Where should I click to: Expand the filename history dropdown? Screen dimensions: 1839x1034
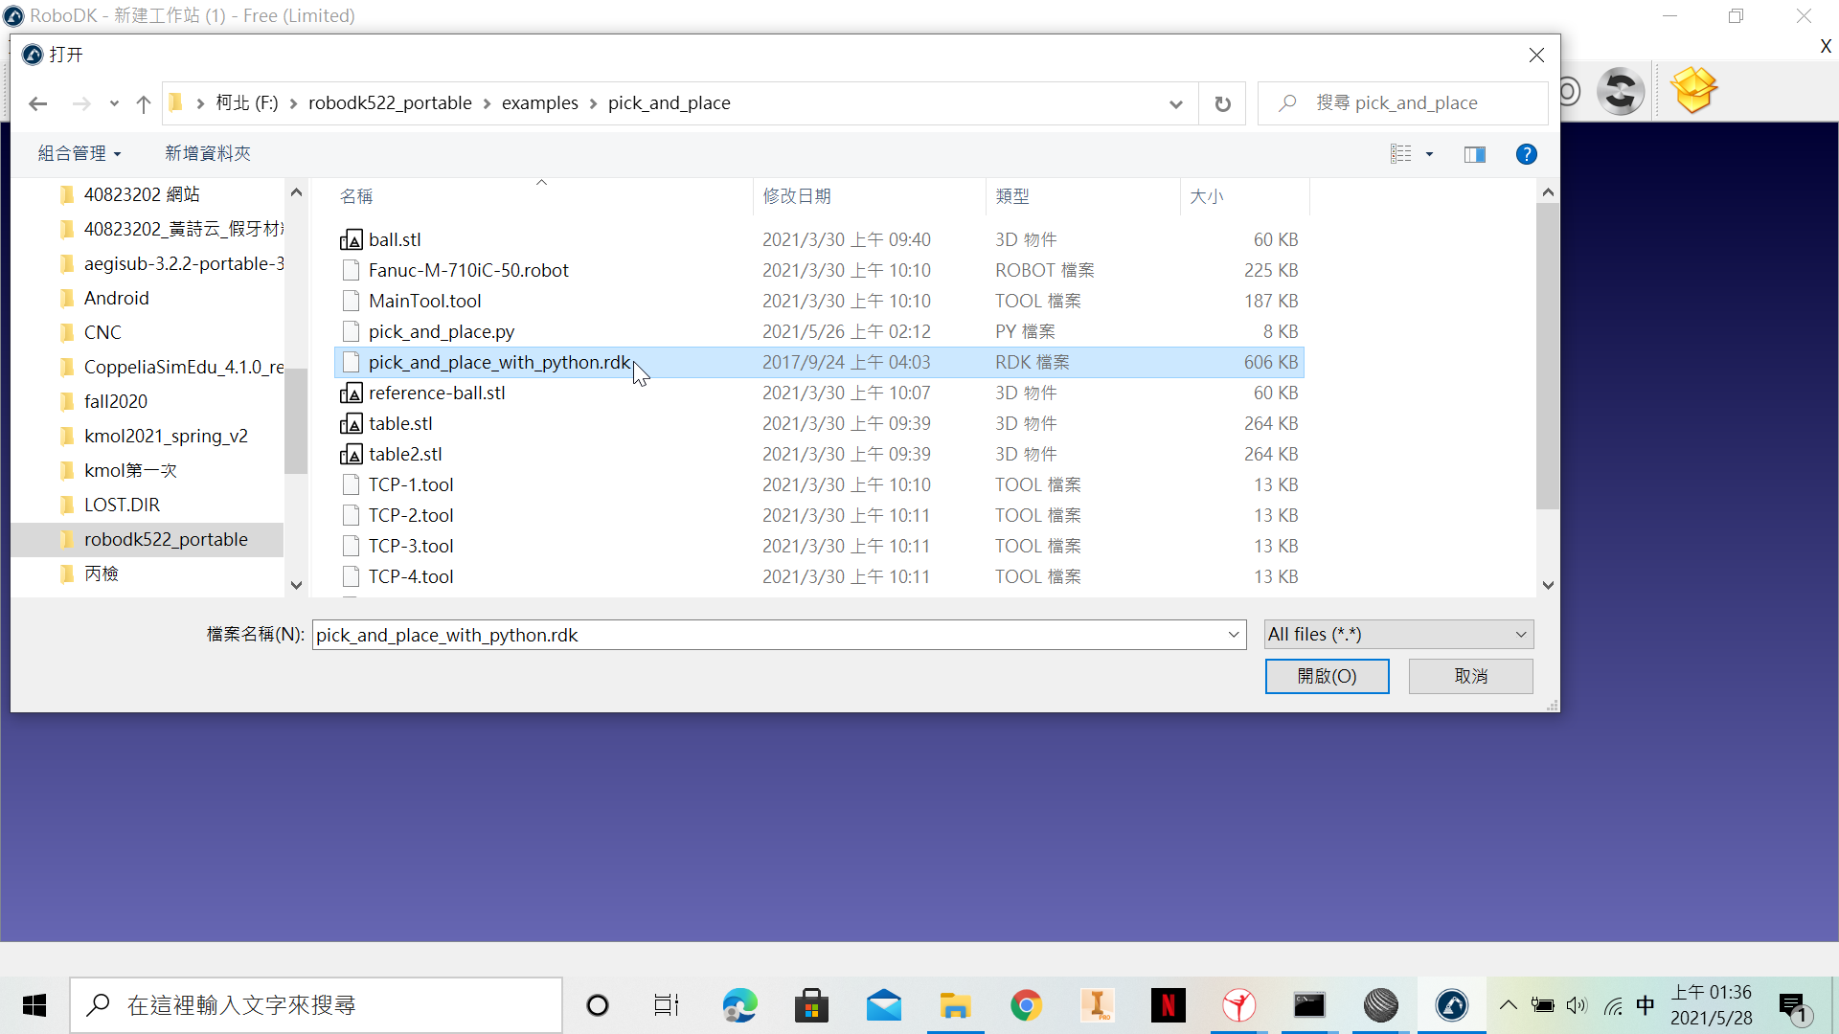click(x=1234, y=635)
